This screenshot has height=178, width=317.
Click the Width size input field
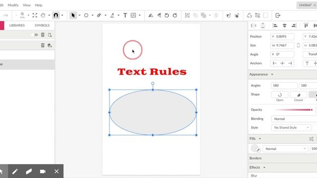[282, 45]
